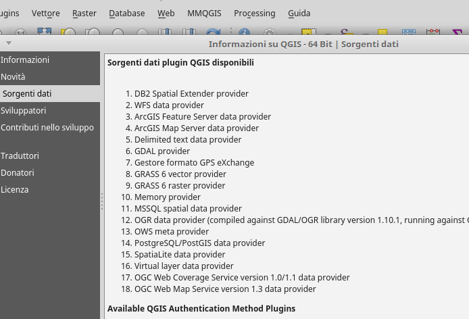
Task: Click the 'OGR data provider' entry
Action: pos(301,220)
